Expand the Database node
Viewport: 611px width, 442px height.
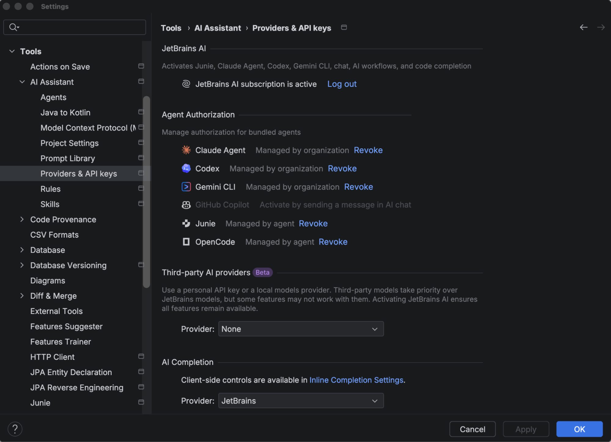tap(22, 250)
